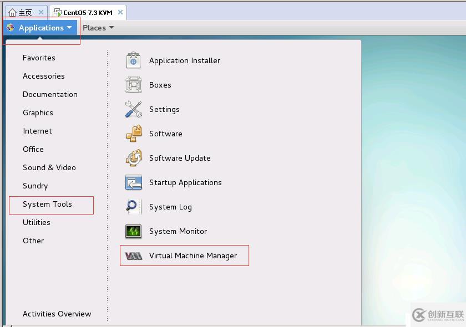Click the Application Installer label
The image size is (466, 327).
pyautogui.click(x=185, y=60)
